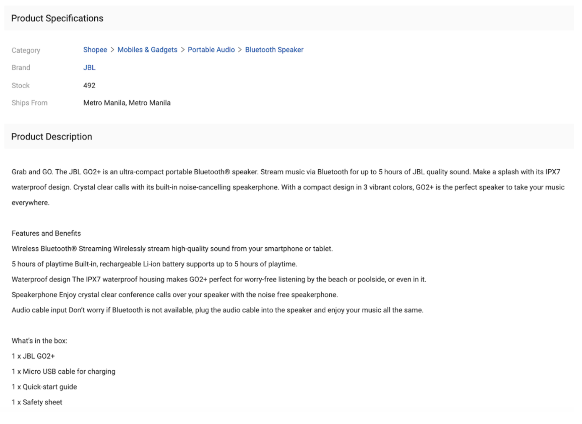Click the chevron before Bluetooth Speaker
Screen dimensions: 582x424
pyautogui.click(x=240, y=50)
